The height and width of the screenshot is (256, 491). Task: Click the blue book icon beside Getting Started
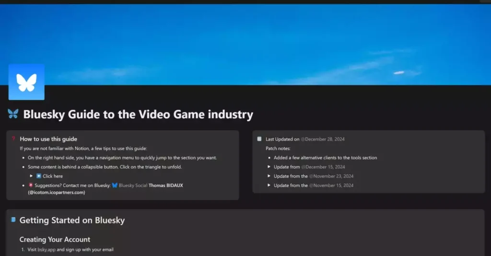coord(13,220)
